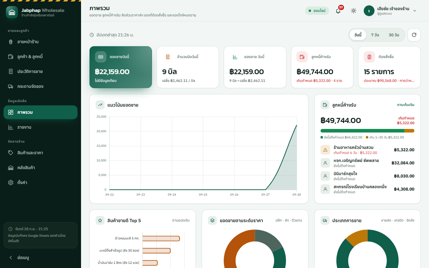
Task: Open ตั้งค่า settings page
Action: tap(41, 183)
